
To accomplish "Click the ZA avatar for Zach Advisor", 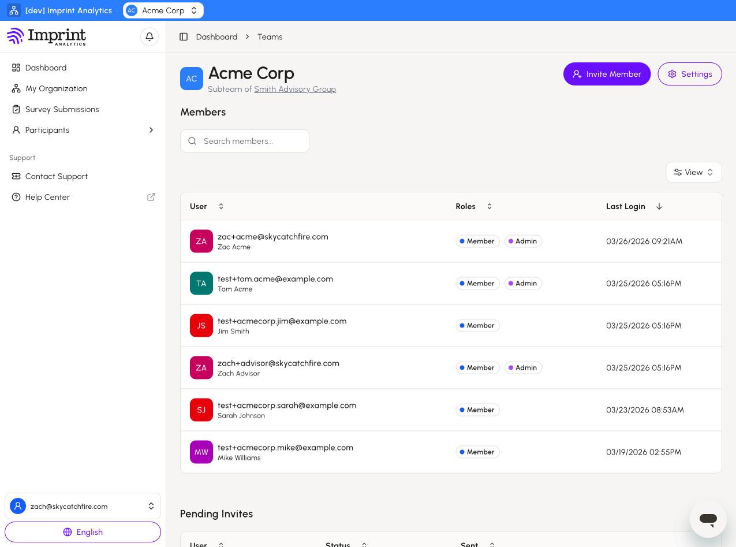I will (x=201, y=368).
